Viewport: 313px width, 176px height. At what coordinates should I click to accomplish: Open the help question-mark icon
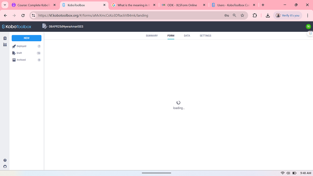[5, 160]
